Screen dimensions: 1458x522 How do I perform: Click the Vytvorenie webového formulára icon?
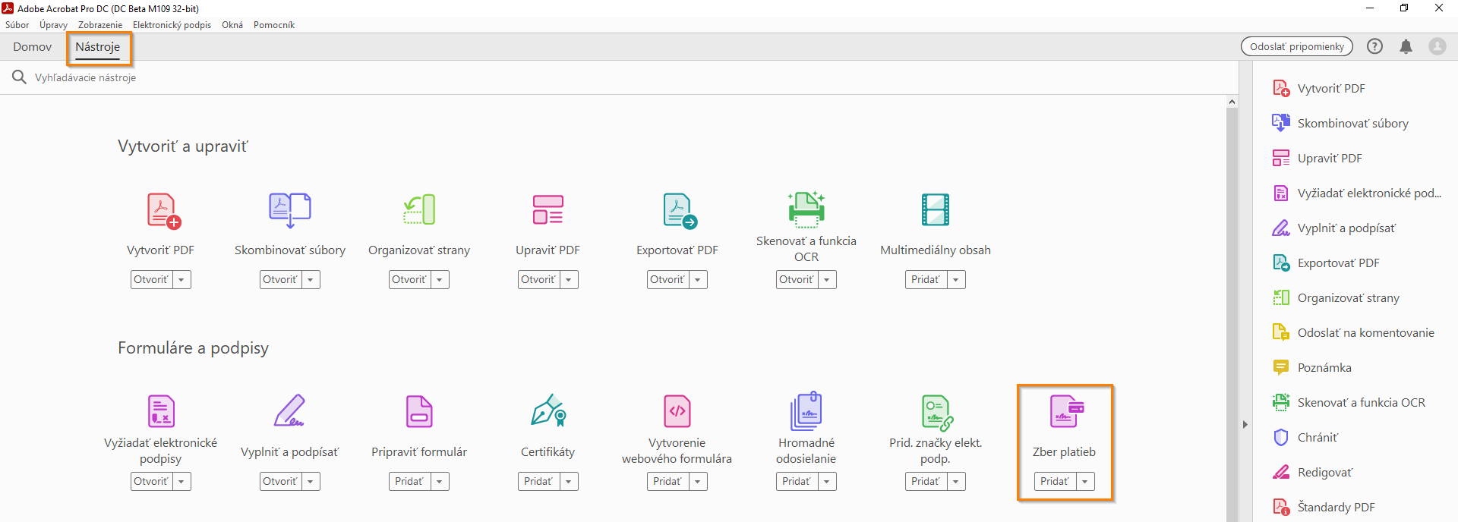(x=677, y=411)
